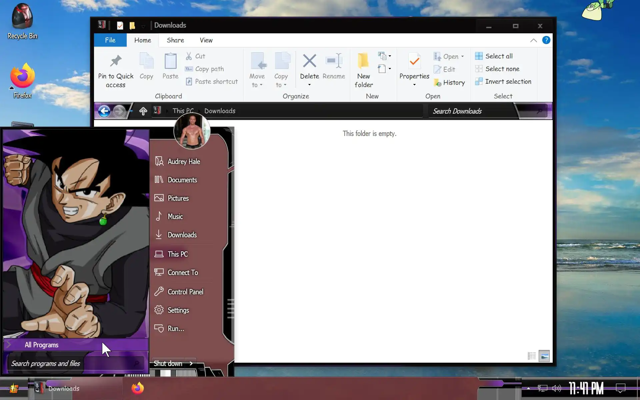The height and width of the screenshot is (400, 640).
Task: Open Control Panel from the start menu
Action: click(185, 292)
